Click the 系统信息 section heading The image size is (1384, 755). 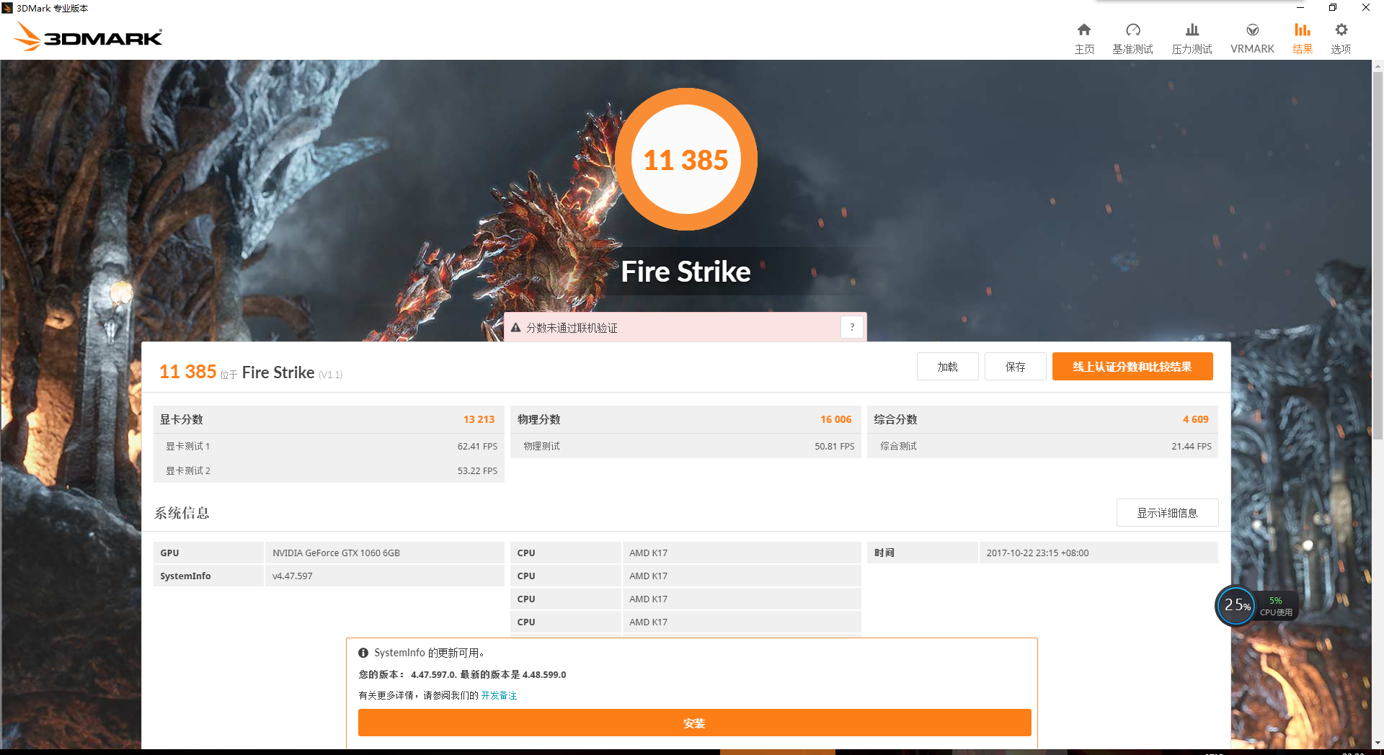(x=182, y=513)
